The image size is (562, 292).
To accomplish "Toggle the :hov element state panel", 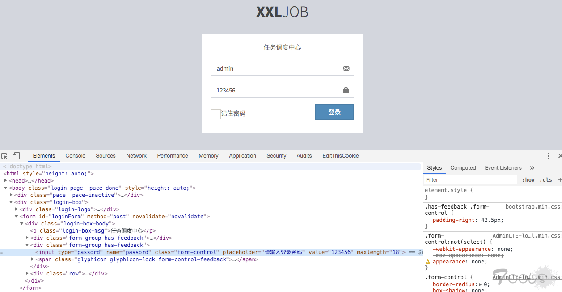I will tap(528, 180).
